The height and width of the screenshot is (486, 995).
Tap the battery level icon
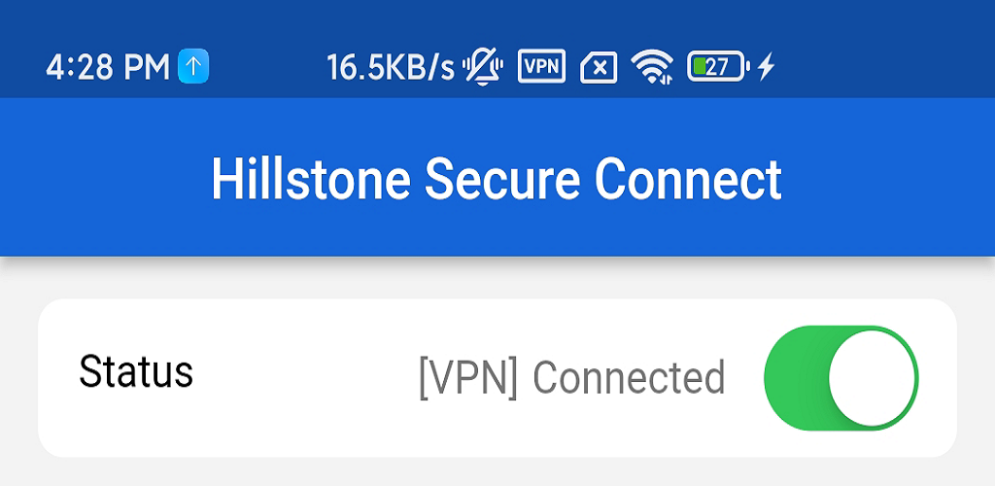(718, 66)
